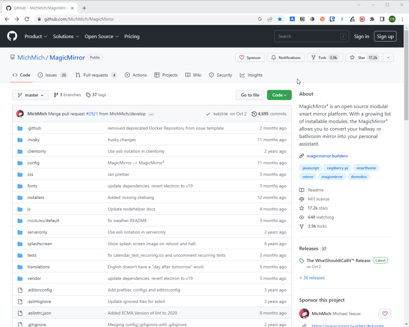409x327 pixels.
Task: Click the Sponsor button
Action: point(250,57)
